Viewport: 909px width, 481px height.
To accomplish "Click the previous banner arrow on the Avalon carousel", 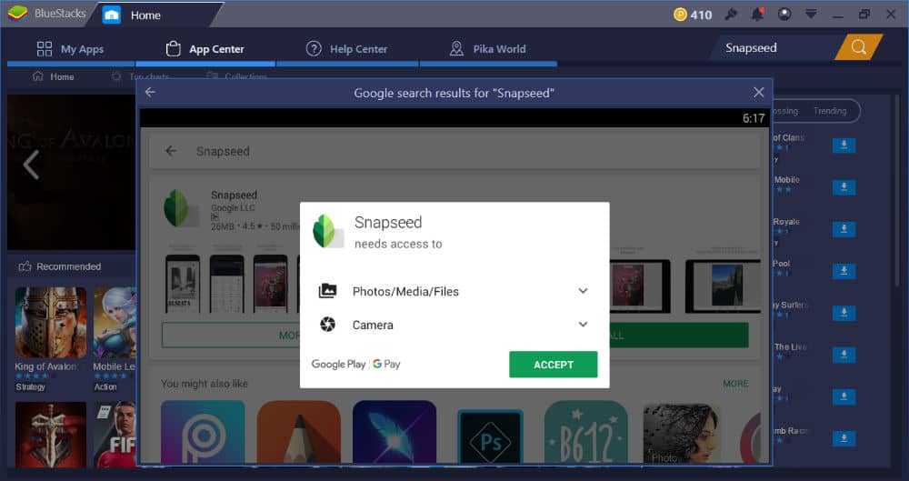I will (31, 165).
